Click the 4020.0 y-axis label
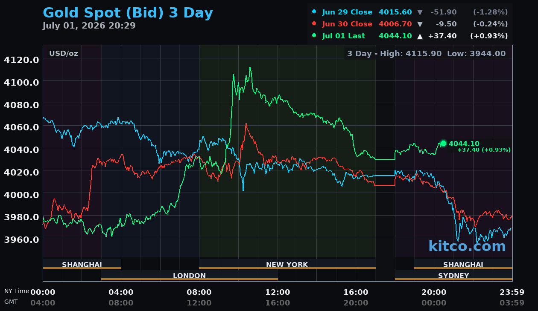 21,172
